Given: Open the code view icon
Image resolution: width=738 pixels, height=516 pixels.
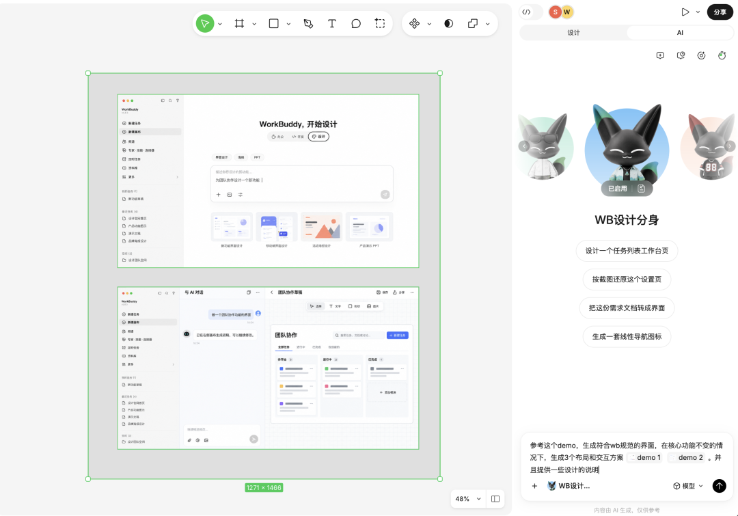Looking at the screenshot, I should click(x=527, y=12).
